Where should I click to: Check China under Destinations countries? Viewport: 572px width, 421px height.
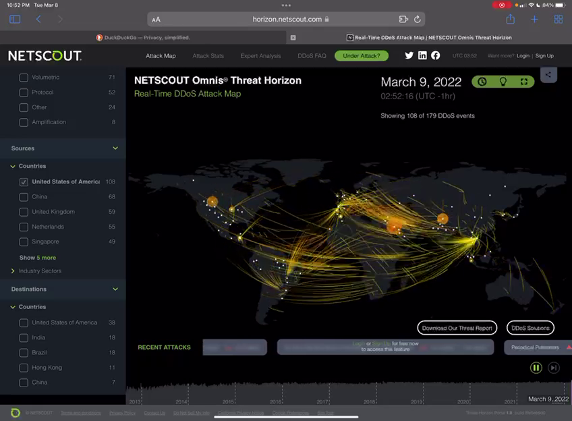pos(24,383)
